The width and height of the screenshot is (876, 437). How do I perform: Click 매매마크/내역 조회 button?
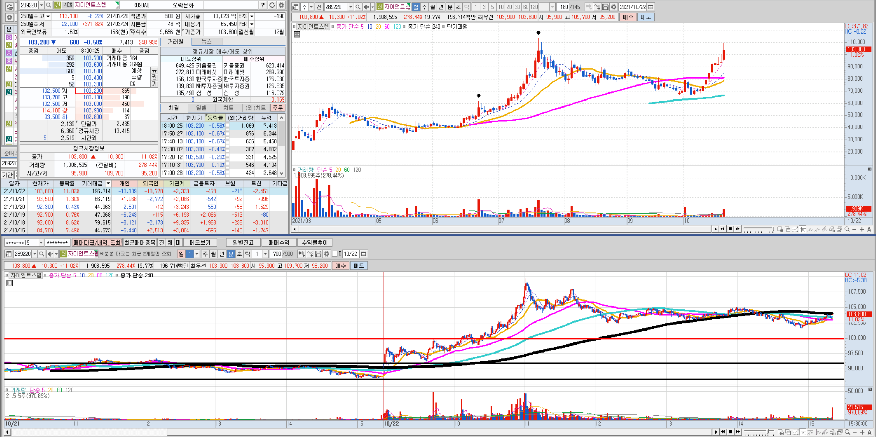pyautogui.click(x=97, y=243)
